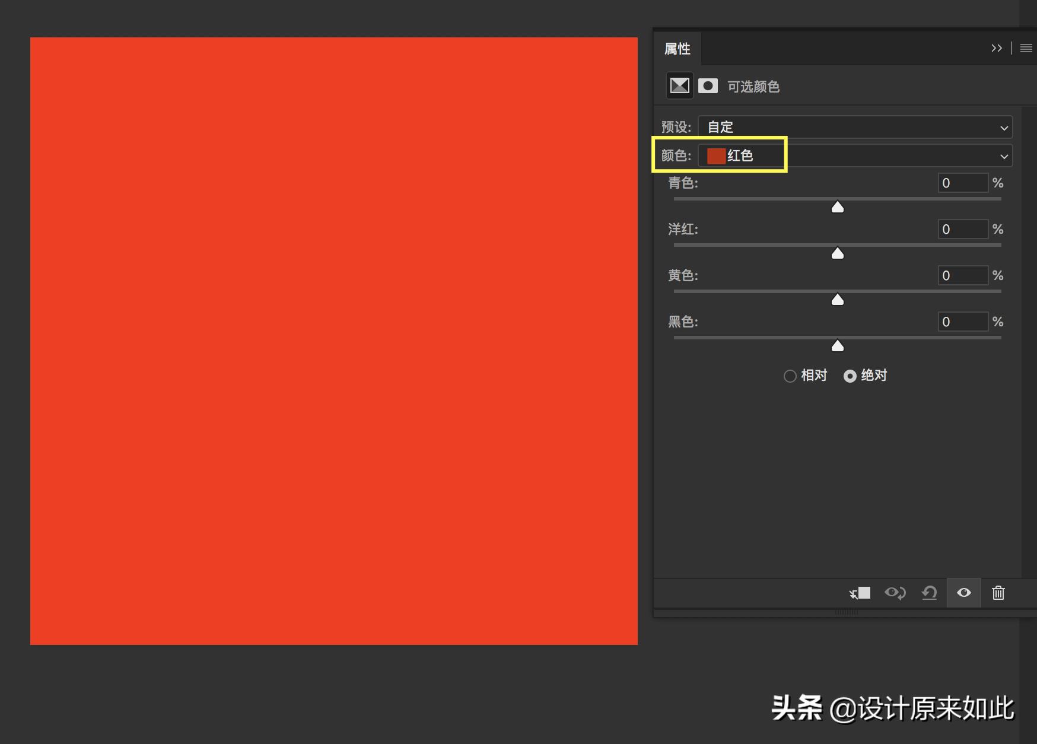Image resolution: width=1037 pixels, height=744 pixels.
Task: Toggle adjustment layer visibility eye icon
Action: coord(964,593)
